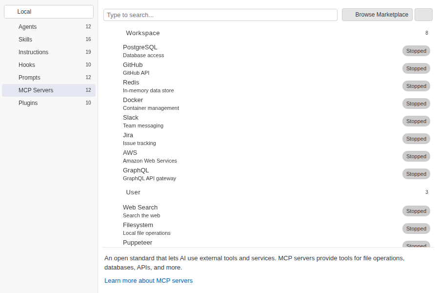Select the GitHub server entry
Viewport: 439px width, 293px height.
pyautogui.click(x=268, y=69)
